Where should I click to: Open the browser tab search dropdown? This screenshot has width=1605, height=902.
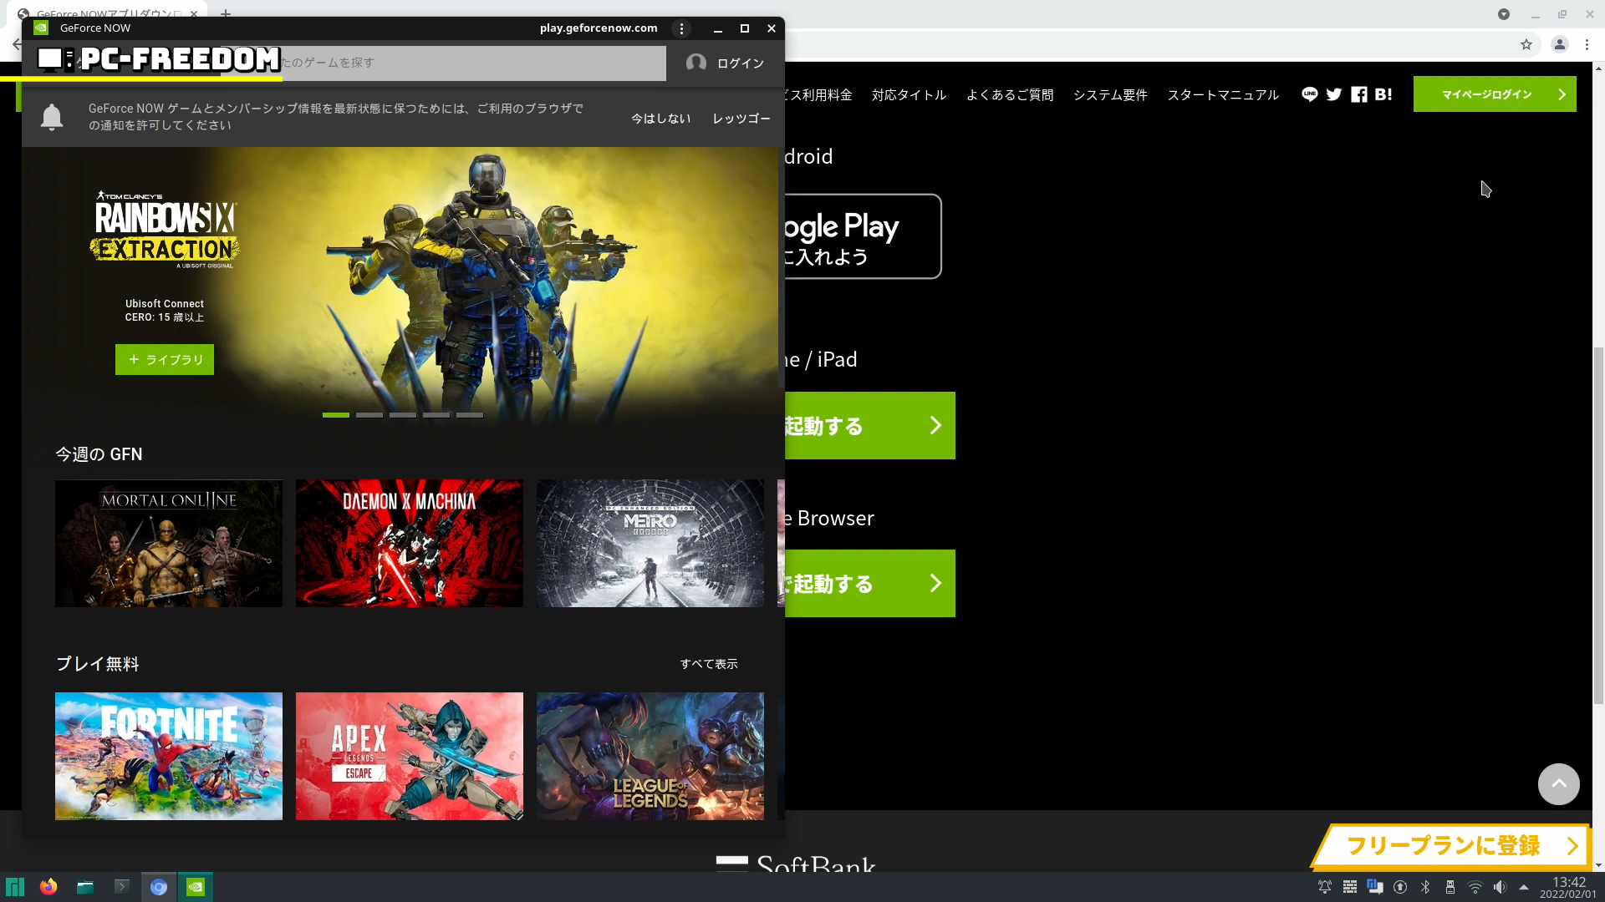pyautogui.click(x=1504, y=14)
